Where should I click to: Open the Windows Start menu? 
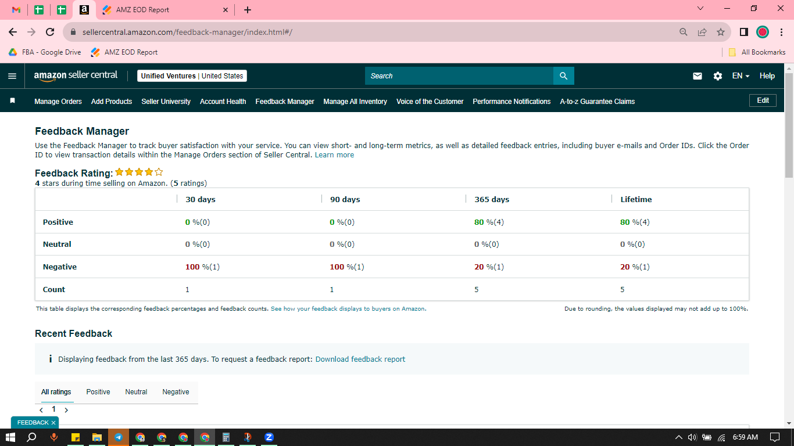pyautogui.click(x=10, y=437)
